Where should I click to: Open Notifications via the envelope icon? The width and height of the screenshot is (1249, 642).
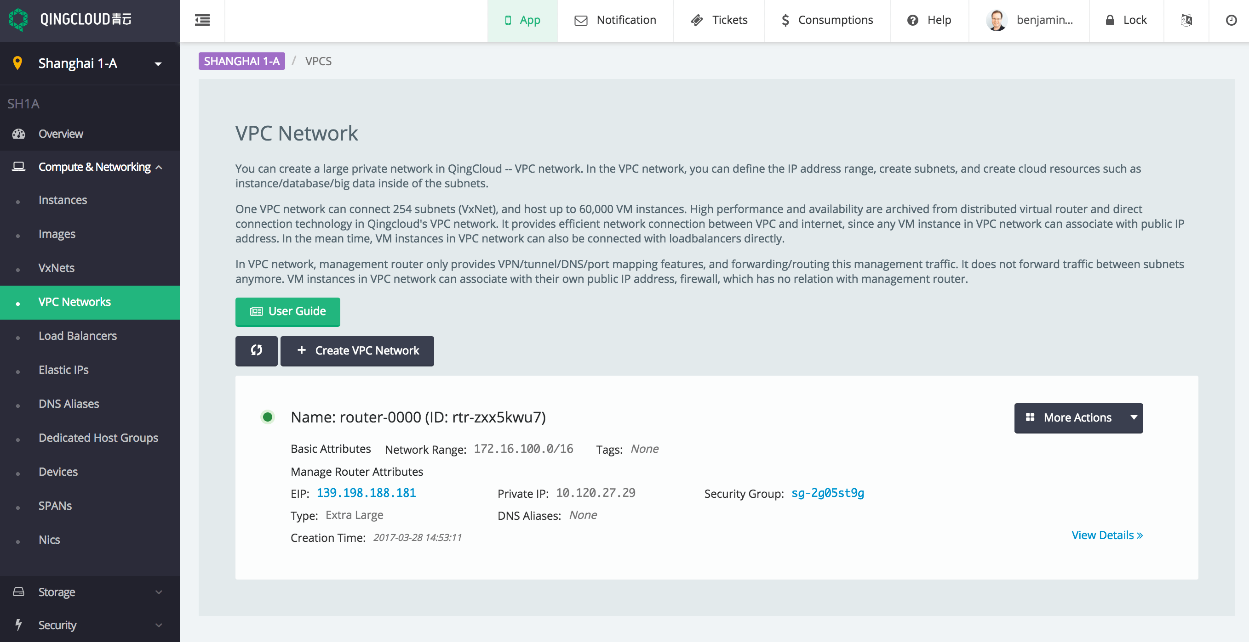click(580, 20)
